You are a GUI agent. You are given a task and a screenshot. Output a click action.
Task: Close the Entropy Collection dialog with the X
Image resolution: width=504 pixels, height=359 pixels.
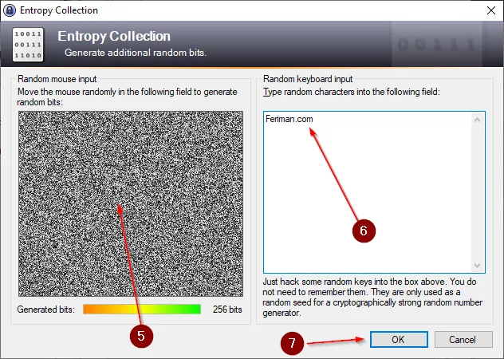490,10
